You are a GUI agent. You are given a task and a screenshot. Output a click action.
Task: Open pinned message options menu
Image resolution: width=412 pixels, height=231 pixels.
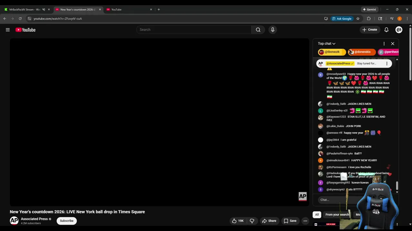[387, 64]
